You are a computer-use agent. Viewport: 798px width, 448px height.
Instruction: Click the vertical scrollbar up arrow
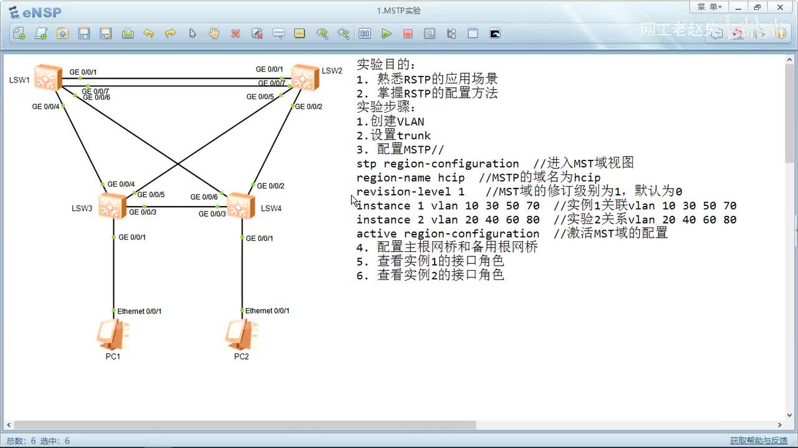click(789, 60)
